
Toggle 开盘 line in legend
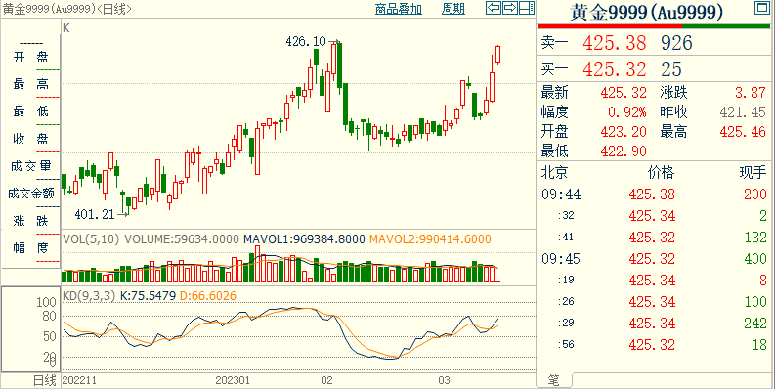(x=30, y=58)
